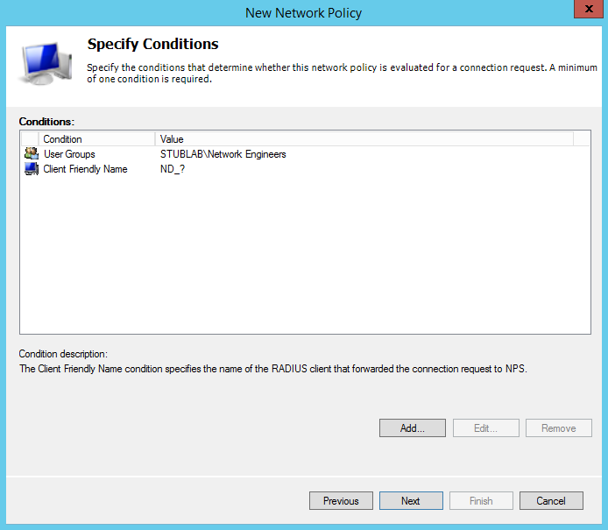
Task: Sort by the Condition column header
Action: click(96, 138)
